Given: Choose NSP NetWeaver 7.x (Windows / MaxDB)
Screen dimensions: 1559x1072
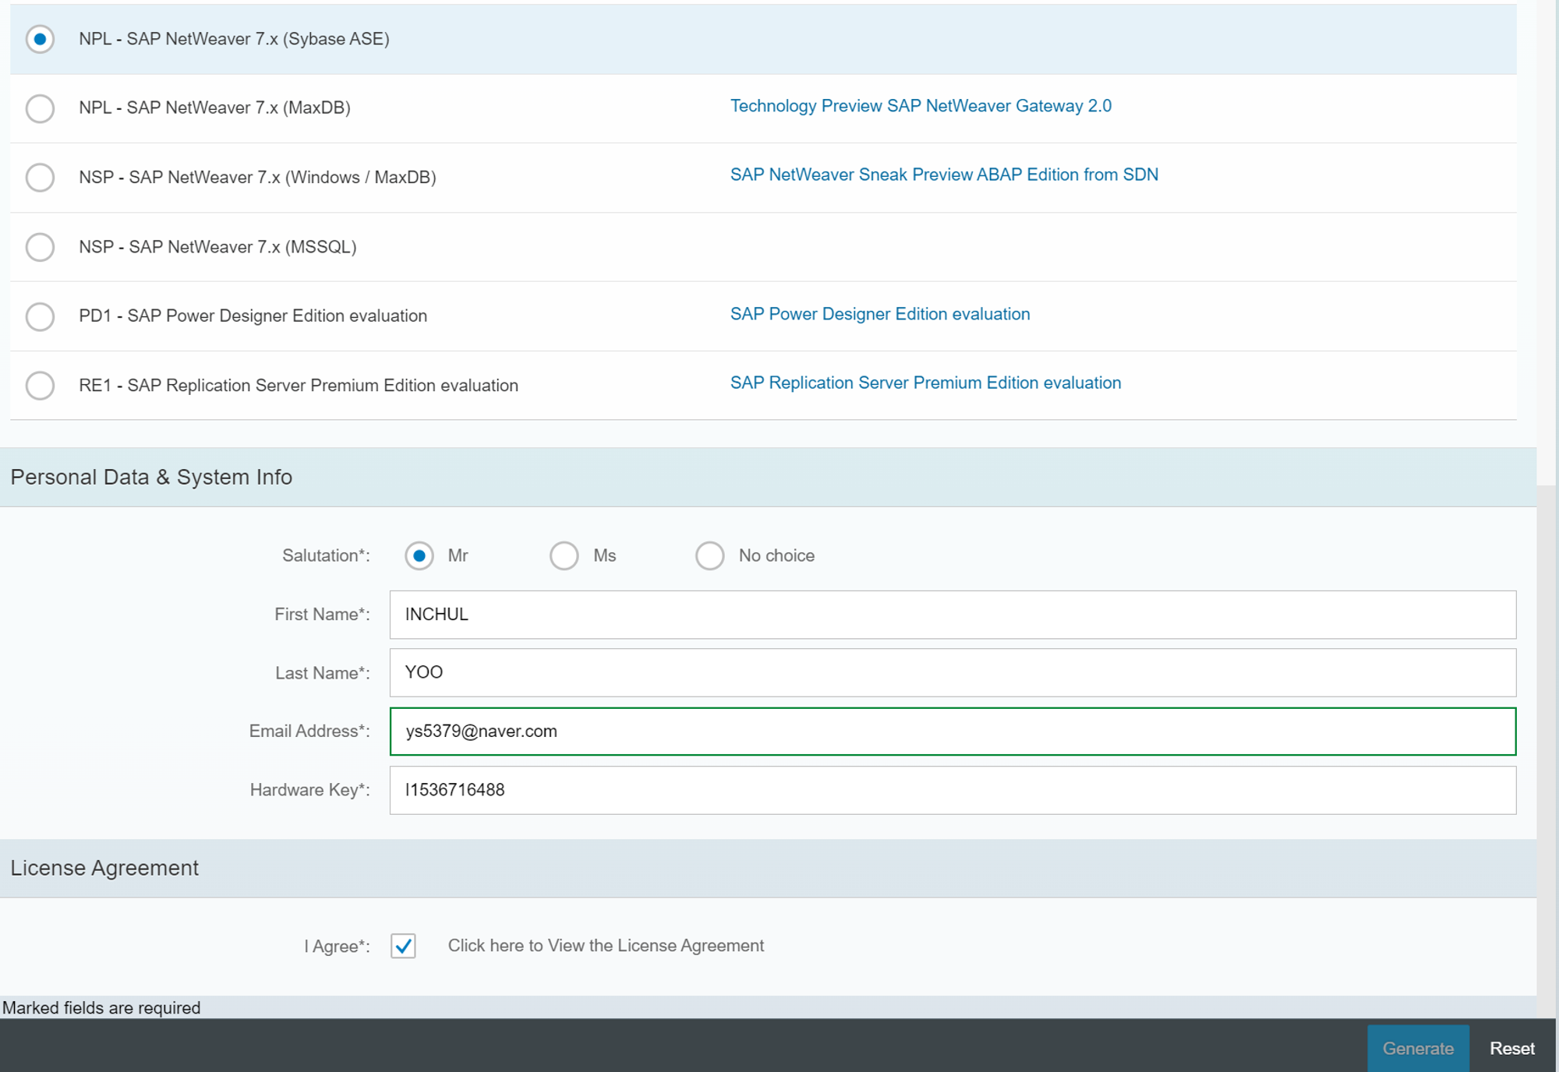Looking at the screenshot, I should (40, 178).
